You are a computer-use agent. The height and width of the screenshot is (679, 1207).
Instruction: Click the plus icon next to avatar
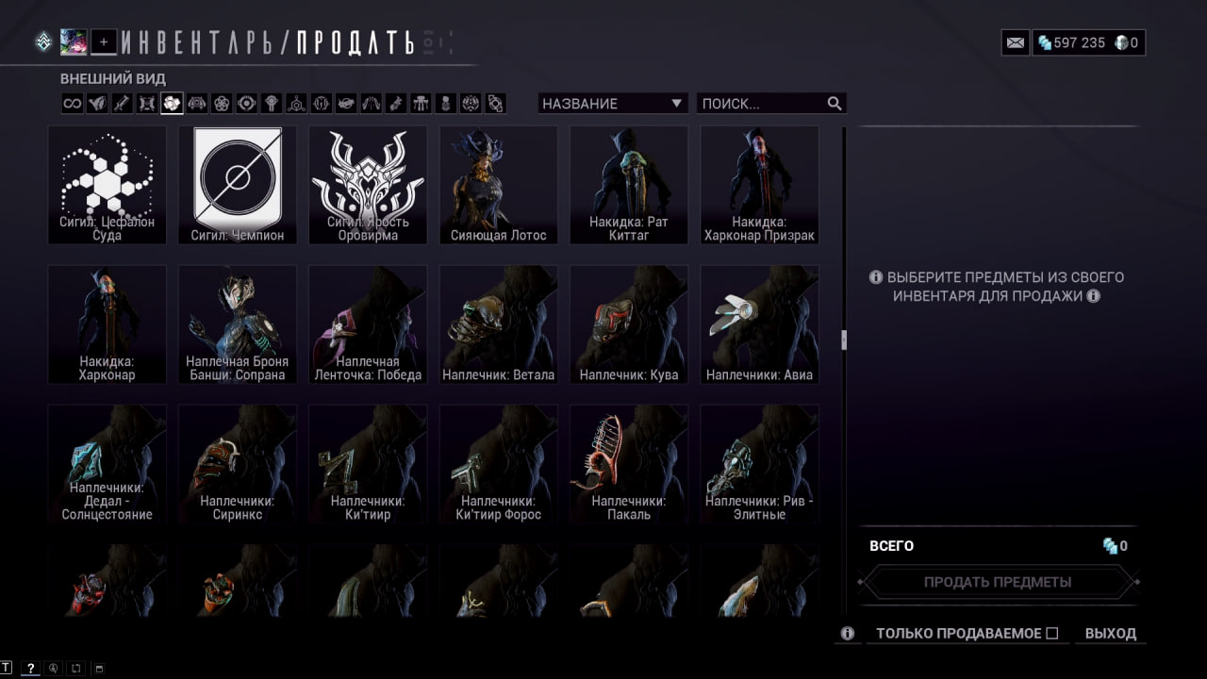pos(104,41)
